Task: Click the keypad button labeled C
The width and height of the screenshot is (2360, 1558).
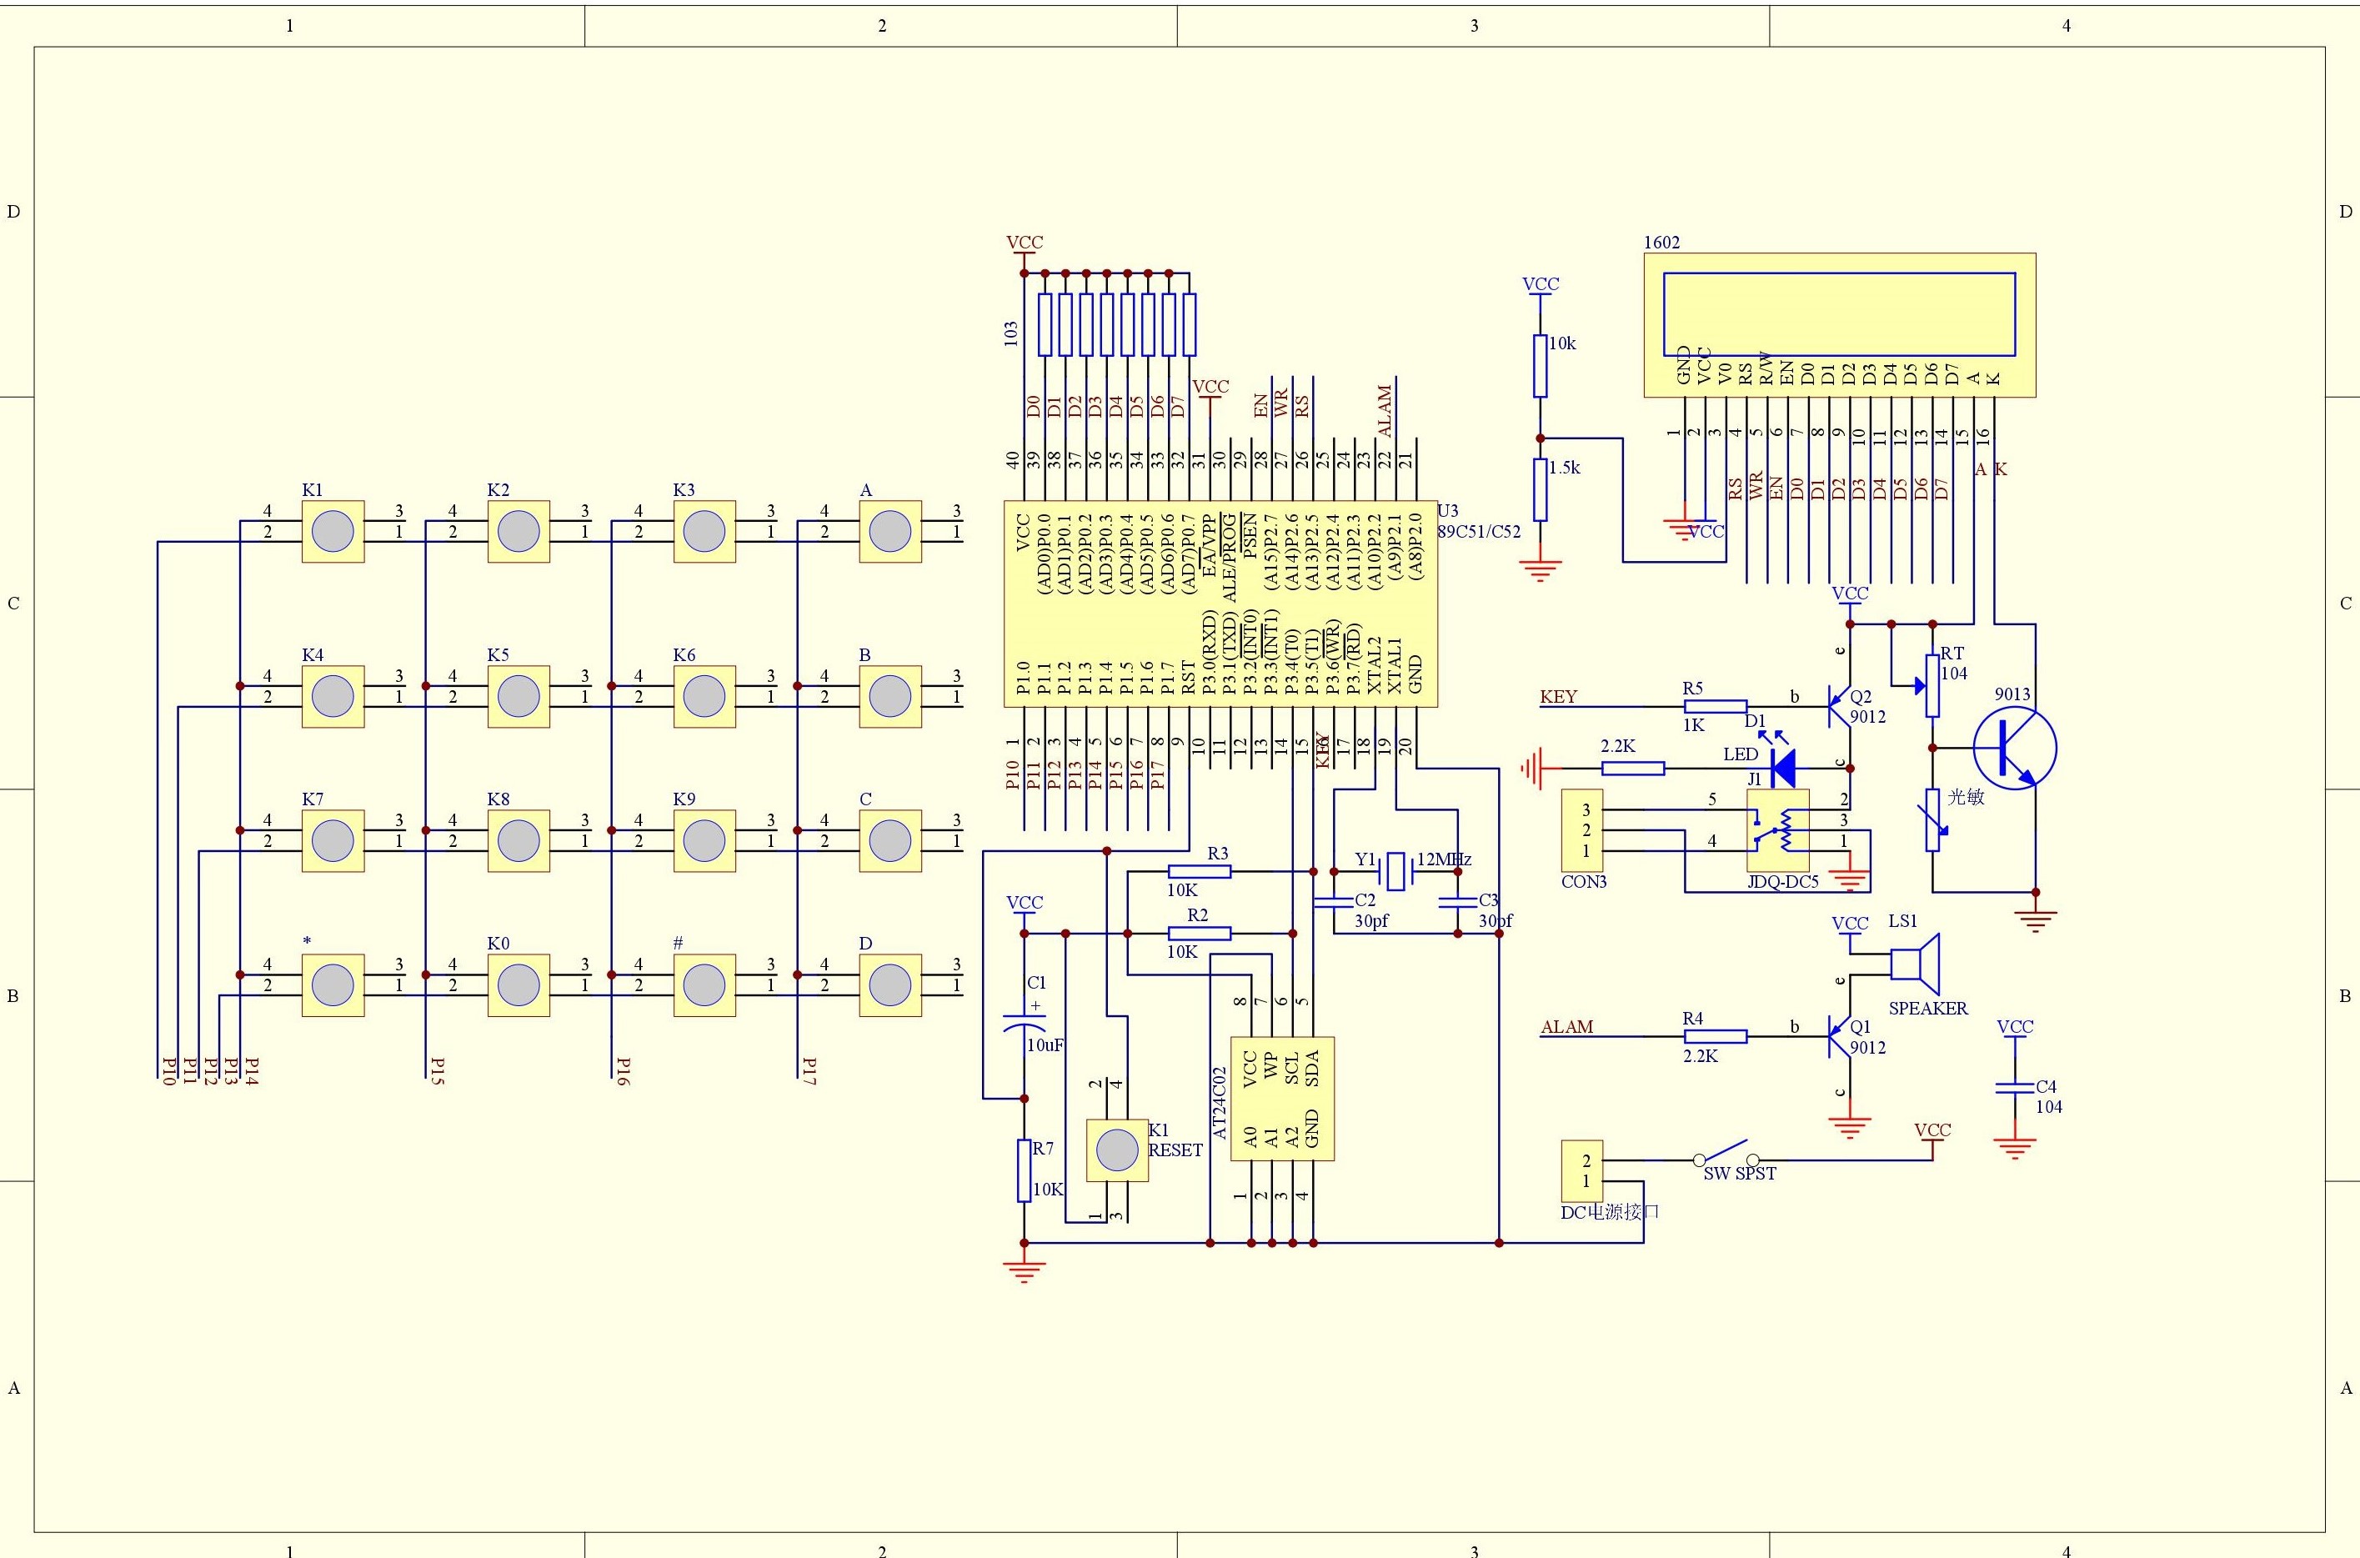Action: 890,840
